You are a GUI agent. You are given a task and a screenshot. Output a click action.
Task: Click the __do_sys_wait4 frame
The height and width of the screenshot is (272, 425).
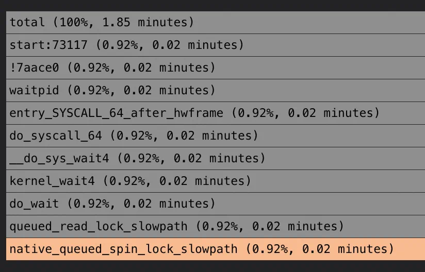click(213, 158)
